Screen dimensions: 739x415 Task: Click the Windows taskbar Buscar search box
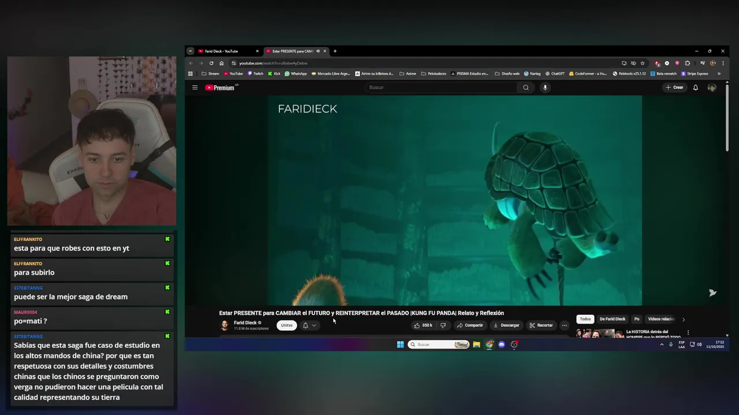click(x=438, y=345)
